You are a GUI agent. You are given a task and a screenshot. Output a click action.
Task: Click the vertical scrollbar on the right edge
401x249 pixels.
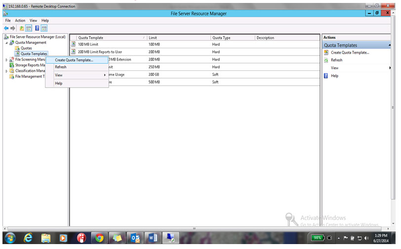[393, 108]
